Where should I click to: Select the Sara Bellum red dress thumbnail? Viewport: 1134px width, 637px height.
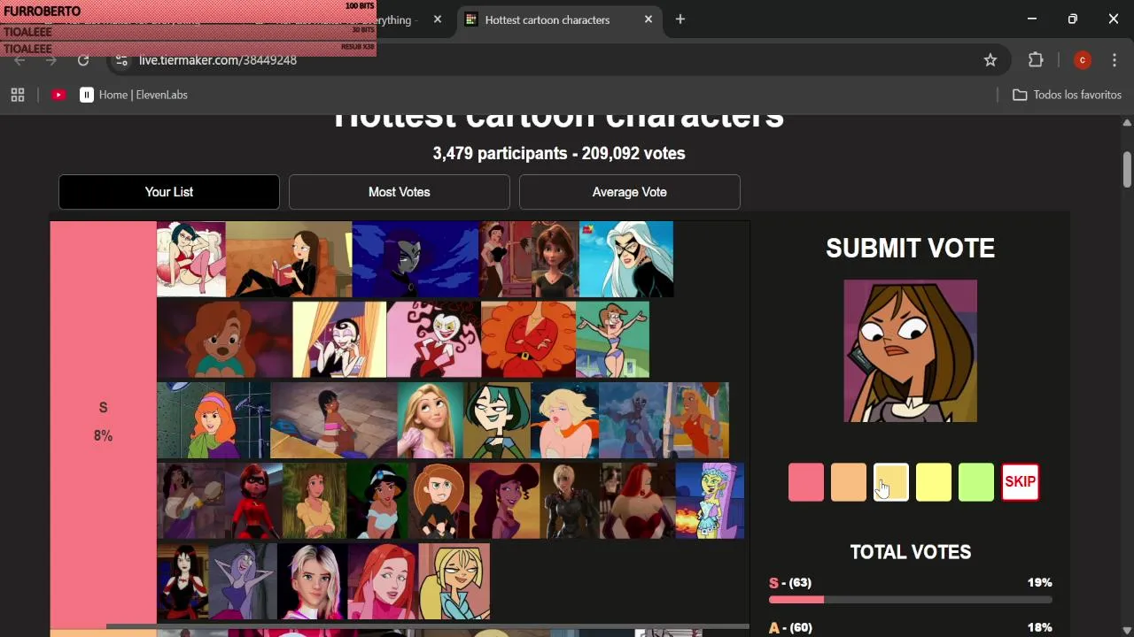point(529,340)
